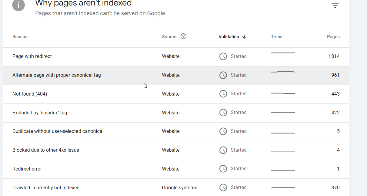Viewport: 367px width, 196px height.
Task: Click the Source help question mark icon
Action: click(x=183, y=36)
